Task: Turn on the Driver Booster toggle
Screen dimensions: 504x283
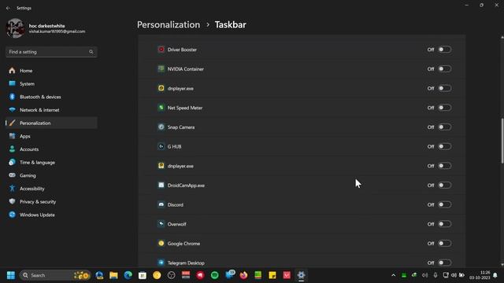Action: click(x=445, y=50)
